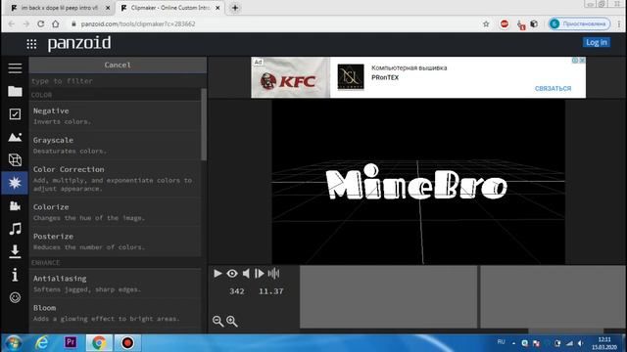Add the Grayscale effect
The image size is (627, 352).
116,146
